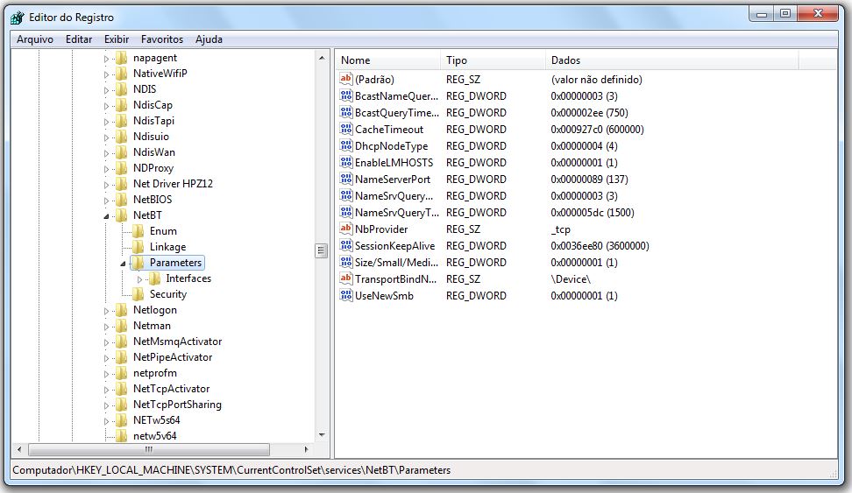
Task: Select the Netlogon key in tree
Action: click(154, 310)
